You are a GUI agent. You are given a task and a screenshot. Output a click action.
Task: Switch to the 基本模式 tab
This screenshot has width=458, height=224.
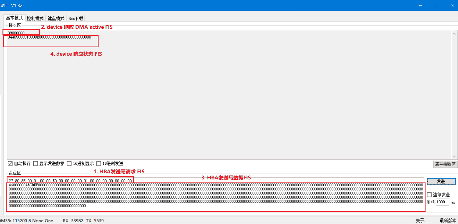[x=14, y=18]
